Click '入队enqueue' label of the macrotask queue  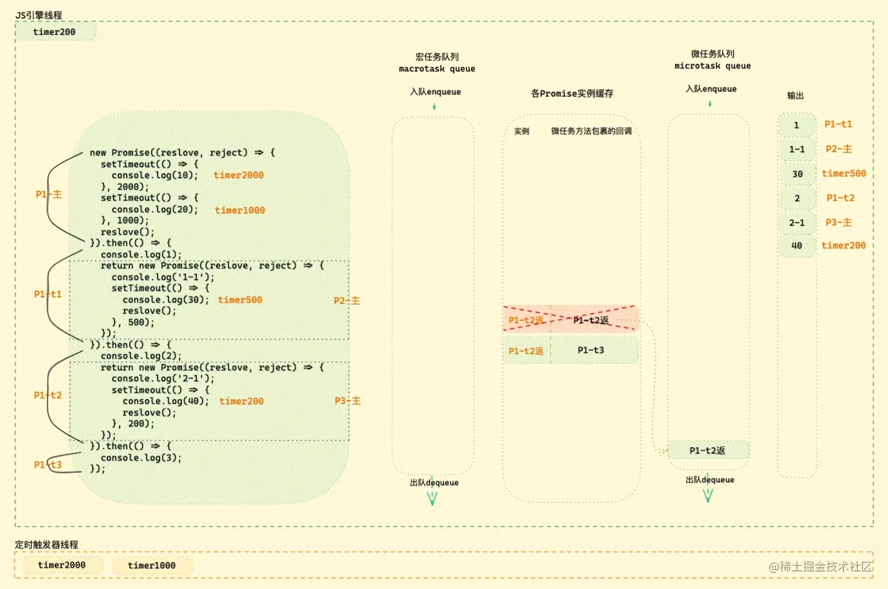click(x=436, y=92)
